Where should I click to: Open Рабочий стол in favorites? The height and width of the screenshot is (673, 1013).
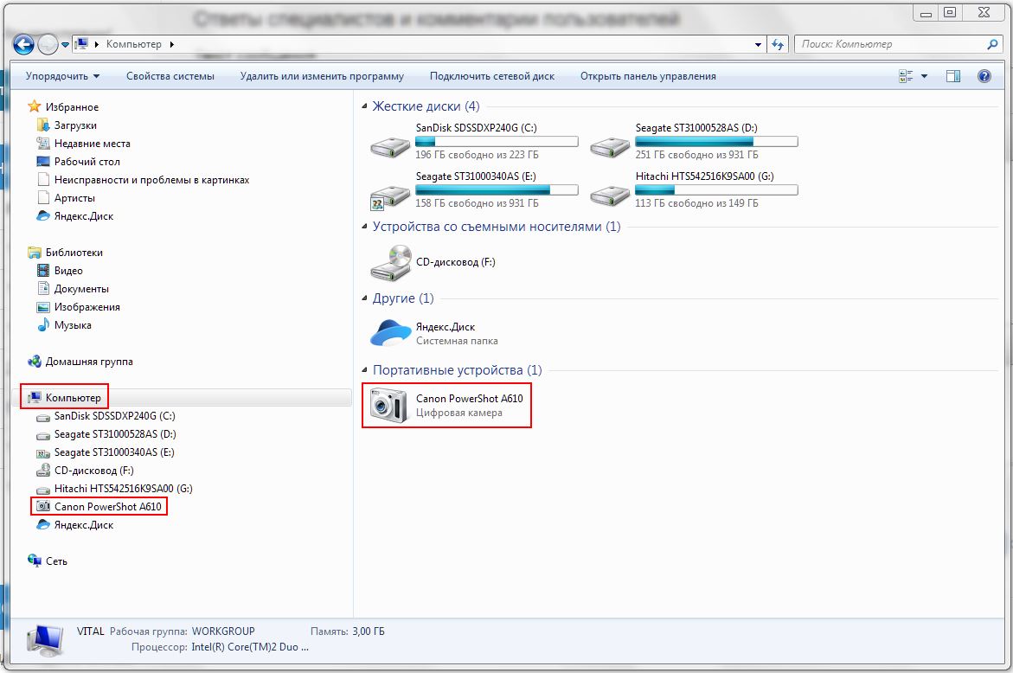(78, 162)
